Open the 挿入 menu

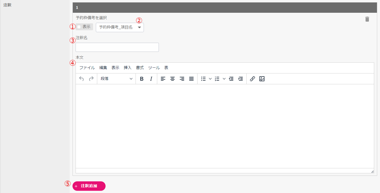click(127, 68)
